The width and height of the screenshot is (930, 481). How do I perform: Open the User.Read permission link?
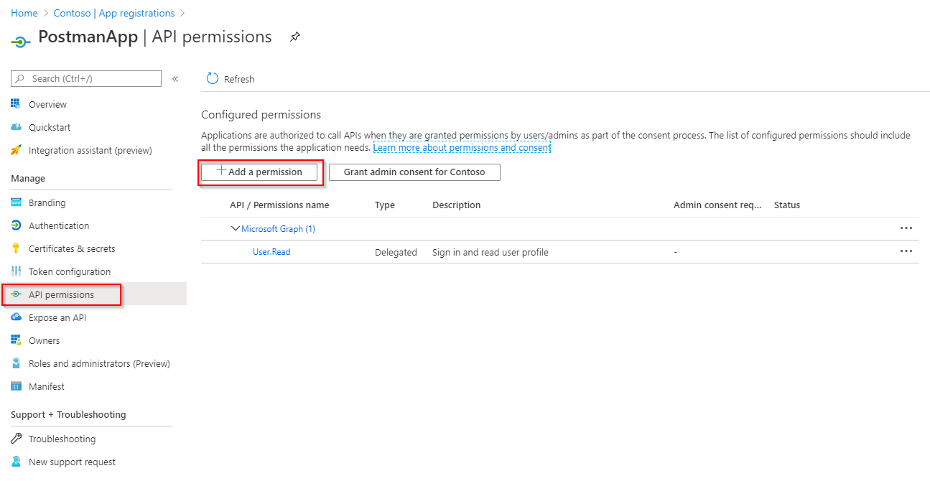point(271,252)
